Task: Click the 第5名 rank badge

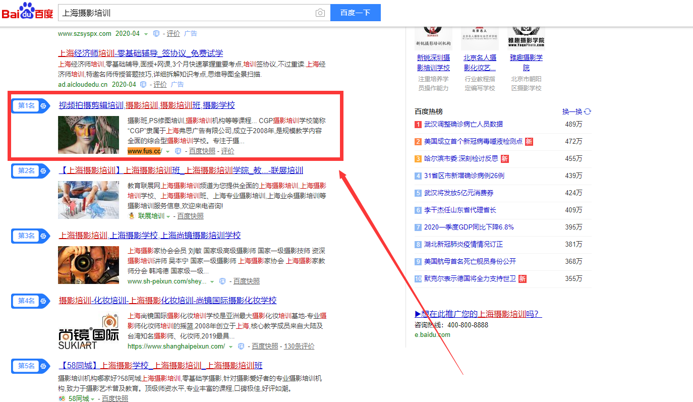Action: pyautogui.click(x=31, y=366)
